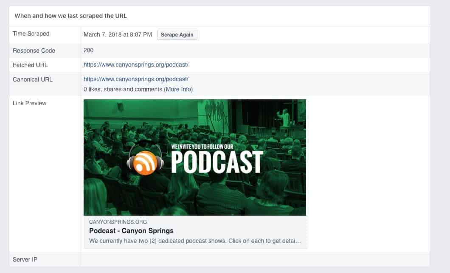Screen dimensions: 450x273
Task: Click the Response Code row label
Action: tap(34, 51)
